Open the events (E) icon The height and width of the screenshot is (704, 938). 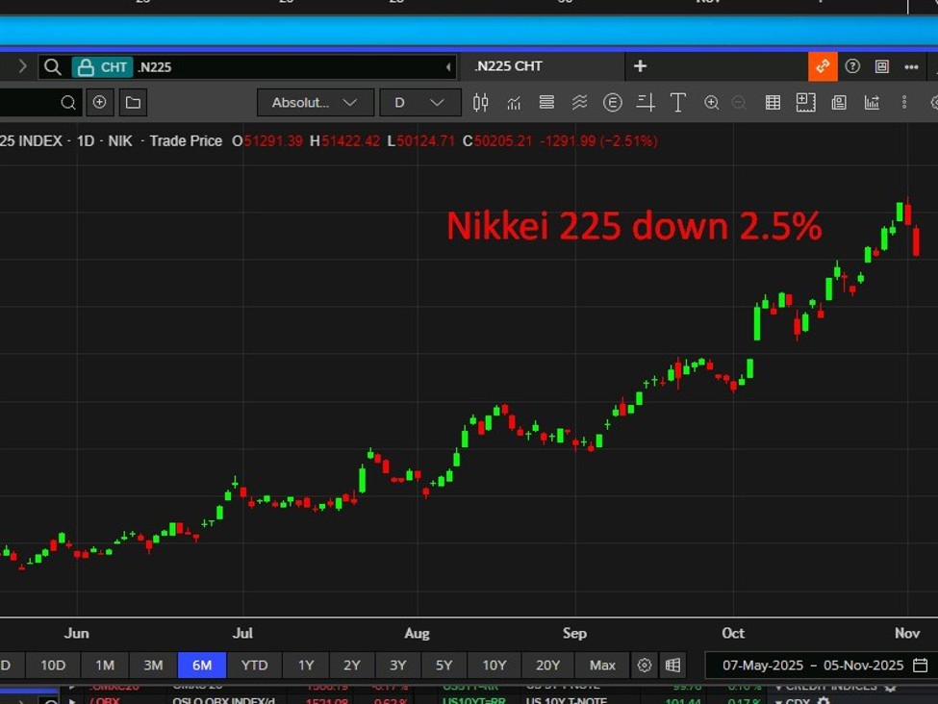click(x=612, y=103)
